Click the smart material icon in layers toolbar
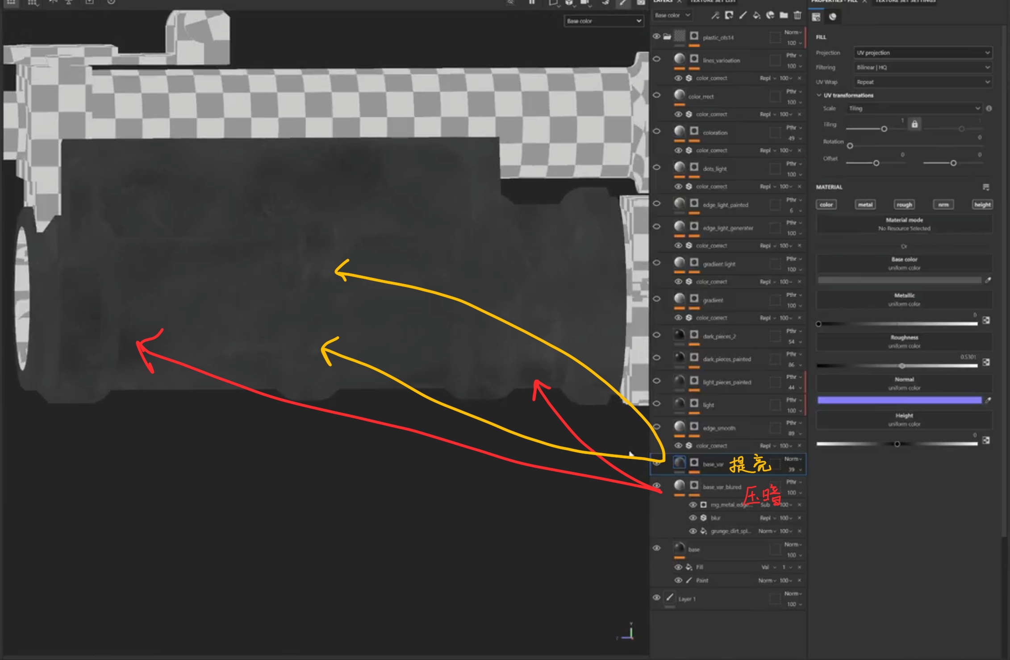1010x660 pixels. (770, 16)
